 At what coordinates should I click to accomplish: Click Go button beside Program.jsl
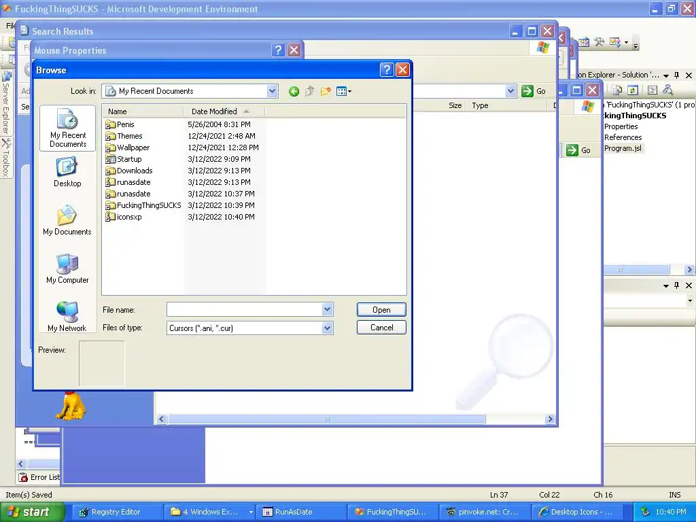579,150
